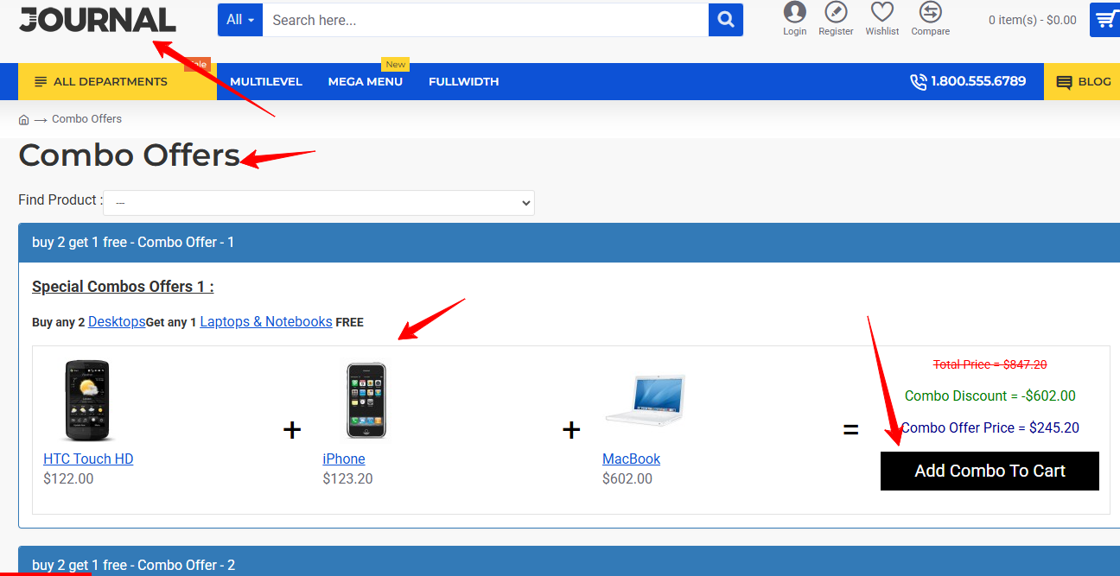Image resolution: width=1120 pixels, height=576 pixels.
Task: Click the magnifying glass search button
Action: [x=726, y=20]
